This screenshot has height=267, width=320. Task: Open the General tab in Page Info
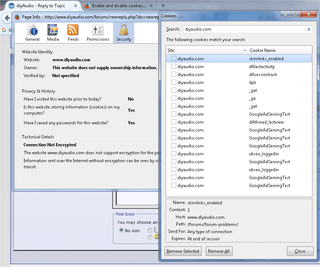click(x=32, y=33)
